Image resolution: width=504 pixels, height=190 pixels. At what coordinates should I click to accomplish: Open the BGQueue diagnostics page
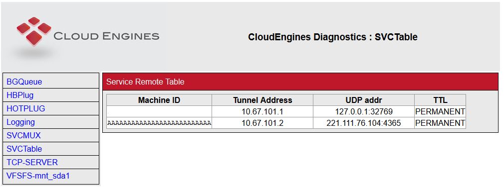pos(24,82)
